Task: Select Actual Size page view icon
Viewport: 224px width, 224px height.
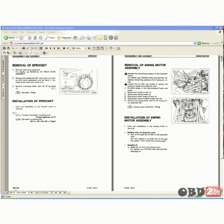Action: pos(94,48)
